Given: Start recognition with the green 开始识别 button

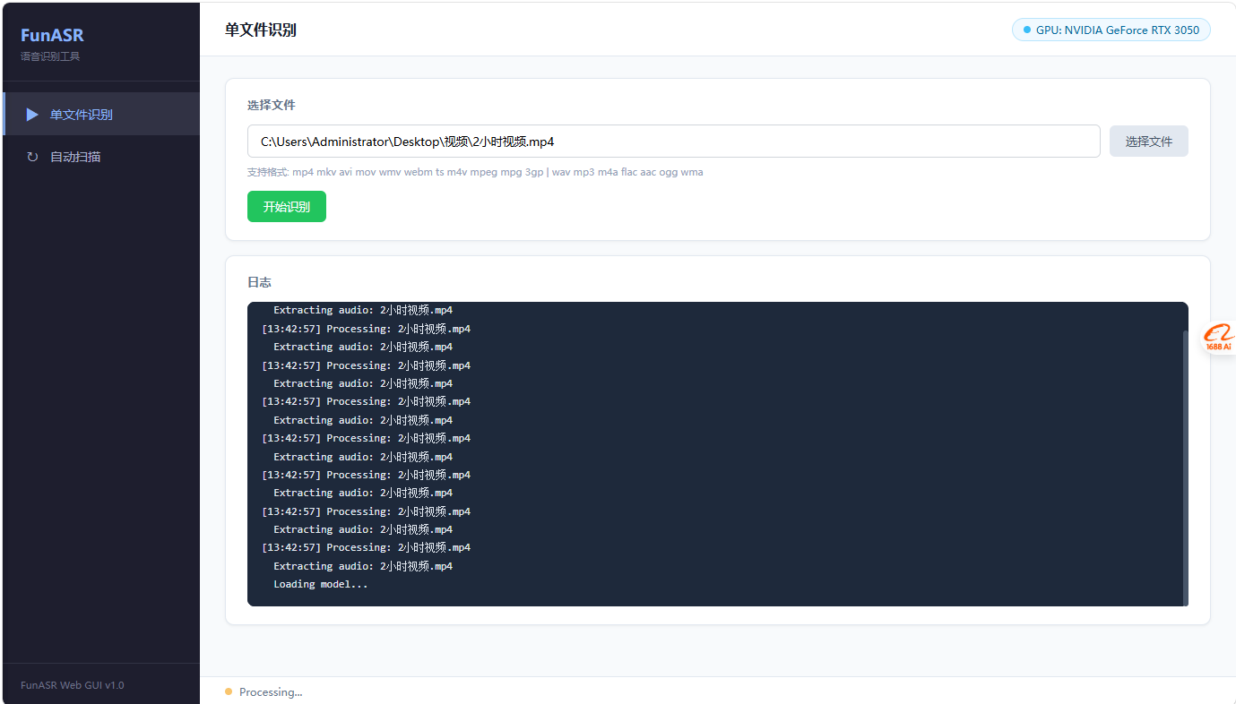Looking at the screenshot, I should tap(287, 207).
